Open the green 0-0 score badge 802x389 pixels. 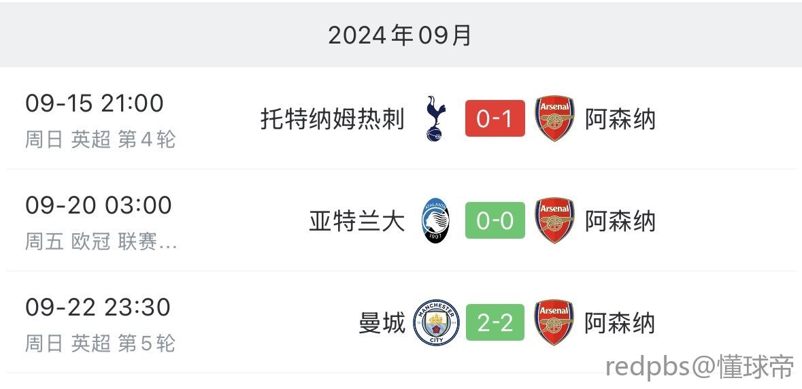point(495,220)
